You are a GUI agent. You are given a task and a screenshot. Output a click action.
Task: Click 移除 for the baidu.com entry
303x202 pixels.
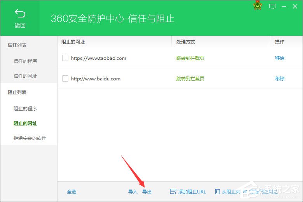point(280,78)
